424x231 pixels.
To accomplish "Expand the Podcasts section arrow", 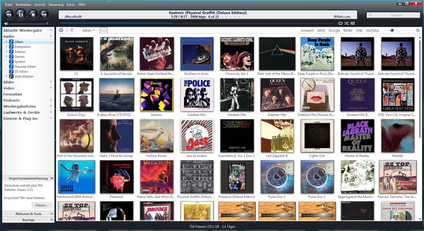I will pos(51,100).
